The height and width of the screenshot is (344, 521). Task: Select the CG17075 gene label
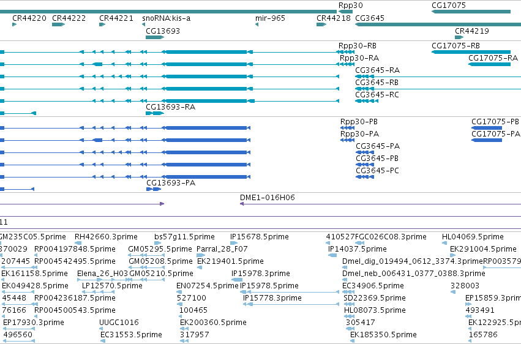[449, 6]
